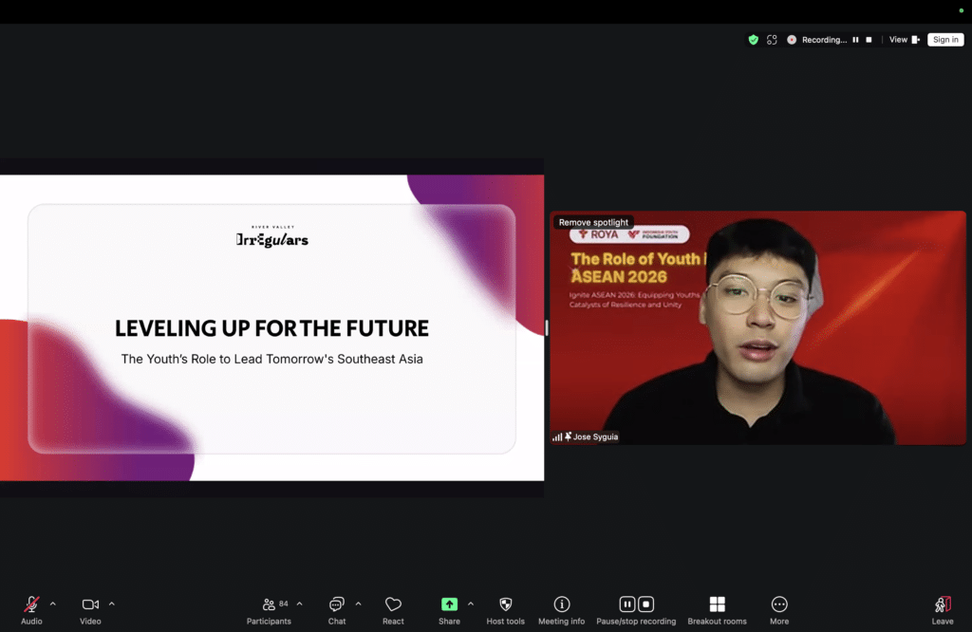
Task: Open the More options menu
Action: tap(779, 604)
